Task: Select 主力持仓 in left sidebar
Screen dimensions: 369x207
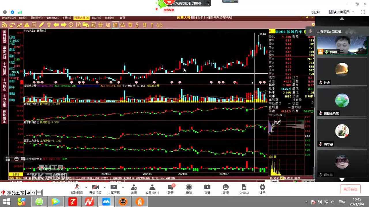Action: [x=4, y=85]
